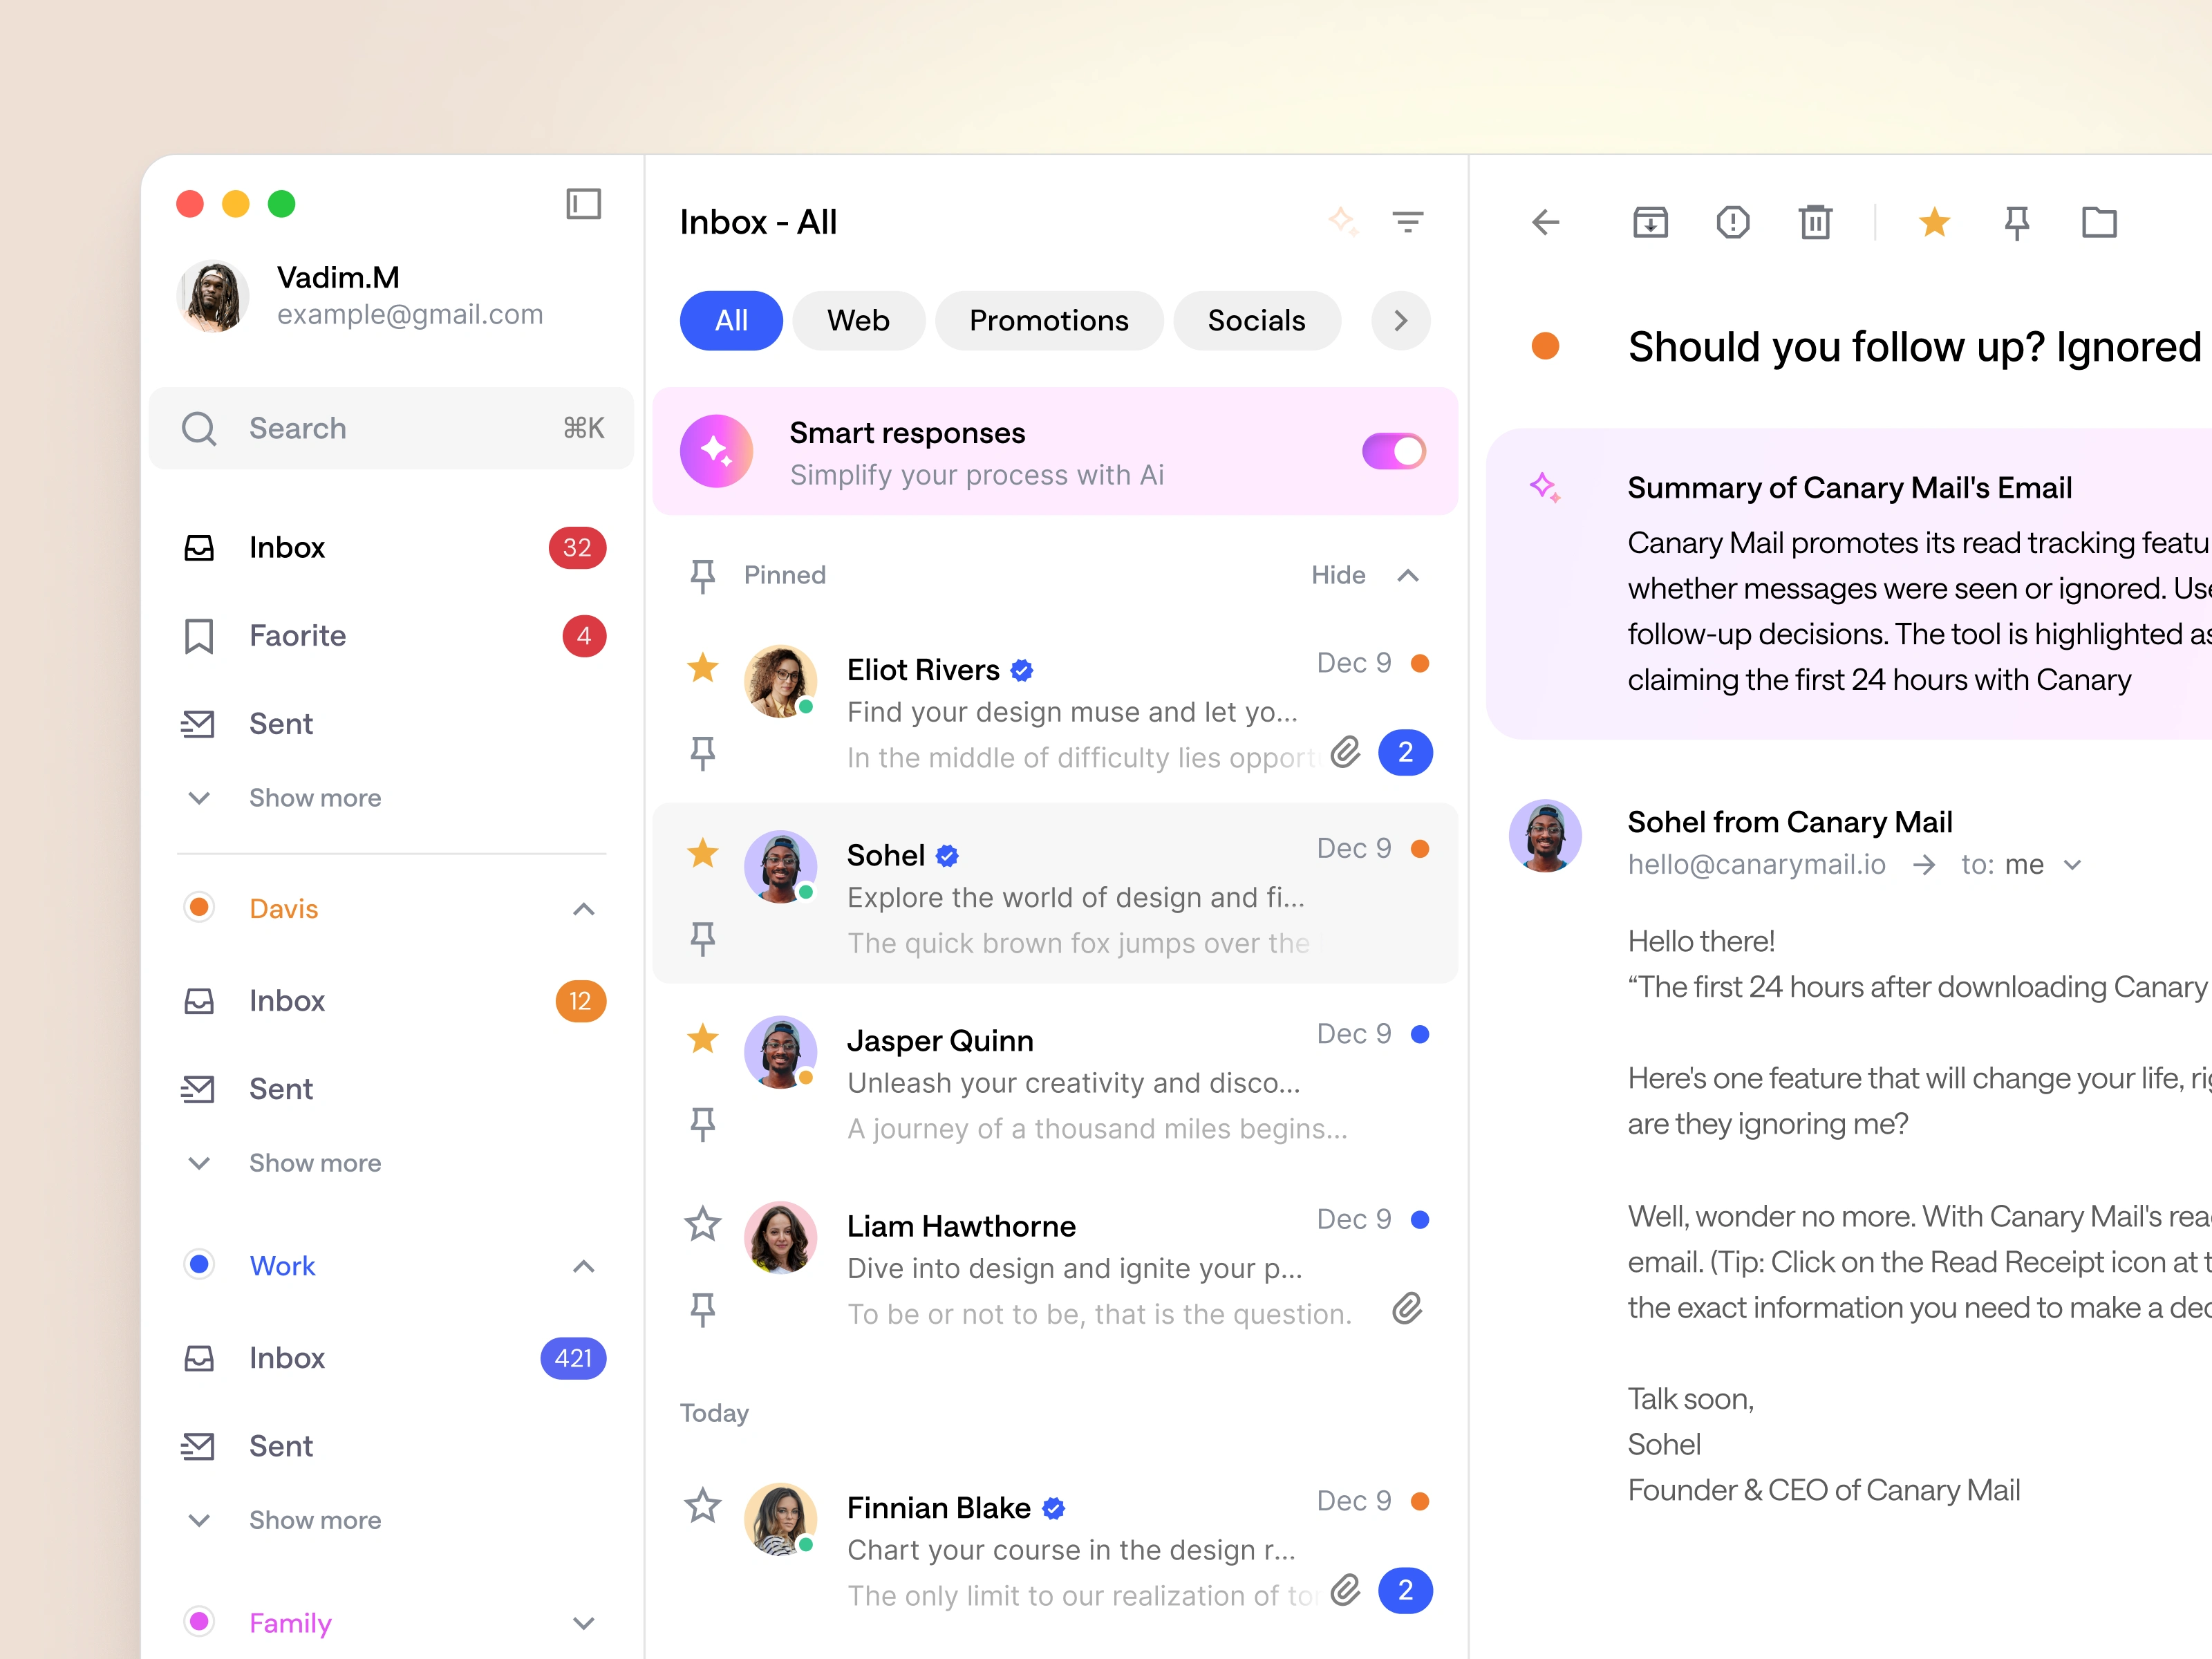Collapse sidebar with panel icon
Screen dimensions: 2212x1659
[583, 204]
